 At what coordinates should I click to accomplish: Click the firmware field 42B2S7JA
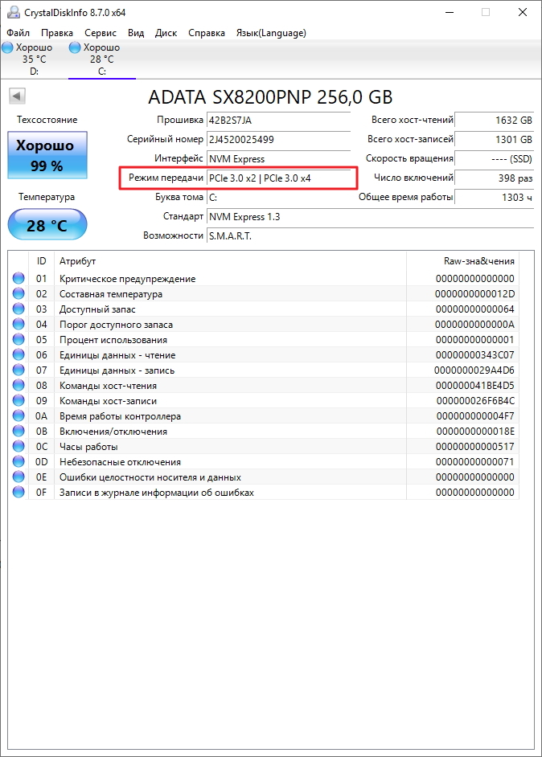pyautogui.click(x=278, y=121)
